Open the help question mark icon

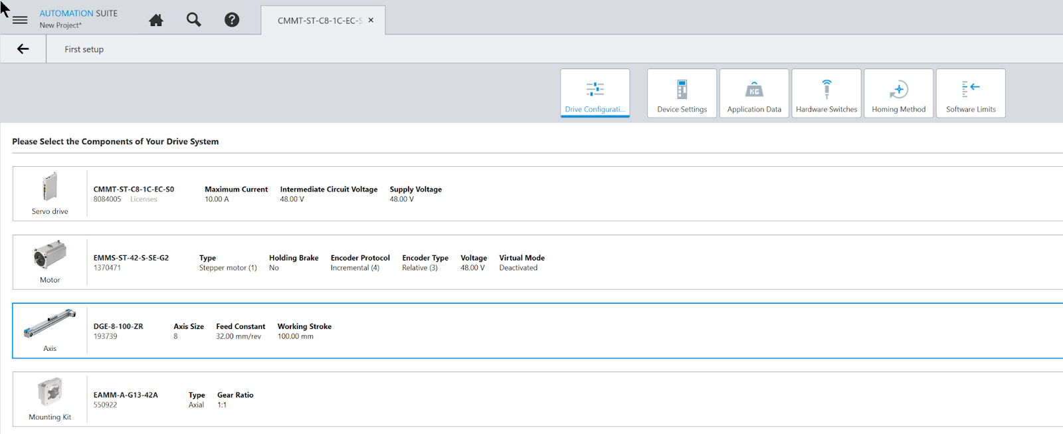232,20
